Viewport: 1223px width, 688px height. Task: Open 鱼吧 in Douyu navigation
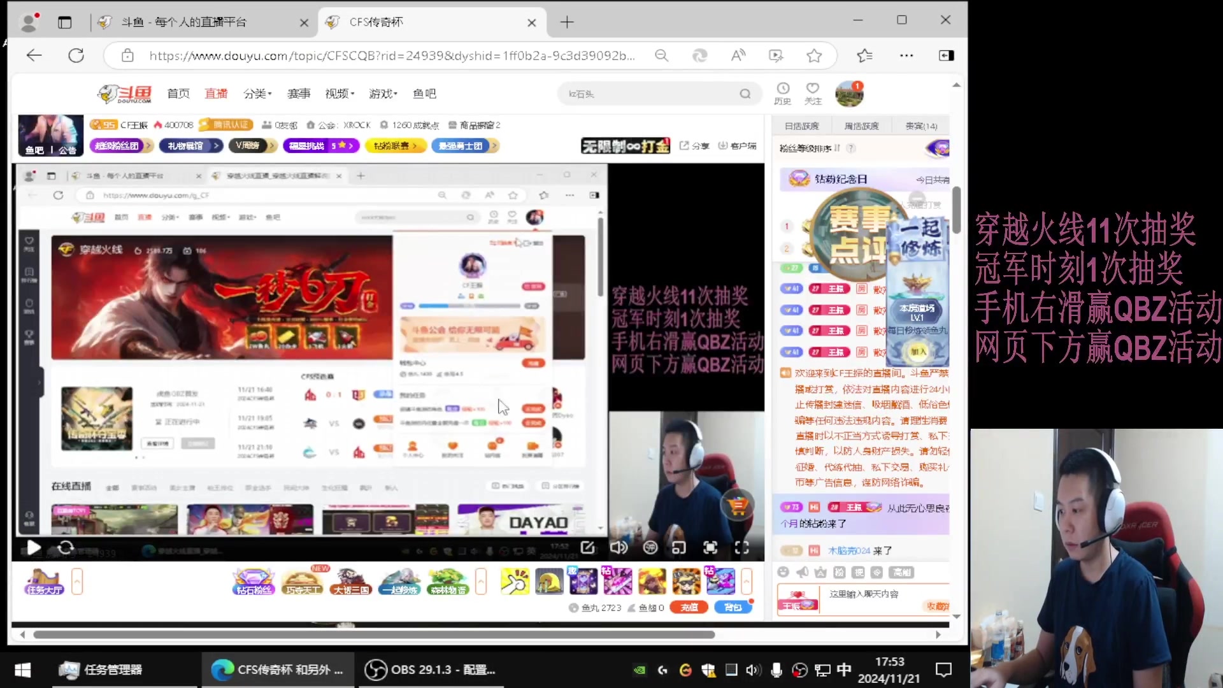coord(424,94)
